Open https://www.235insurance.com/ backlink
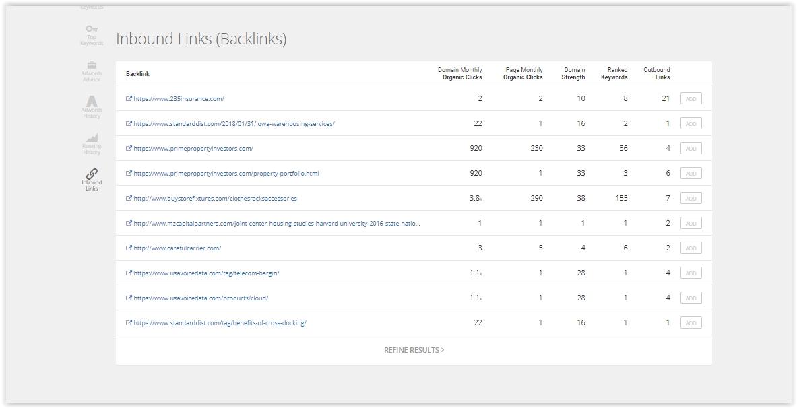 [x=179, y=98]
